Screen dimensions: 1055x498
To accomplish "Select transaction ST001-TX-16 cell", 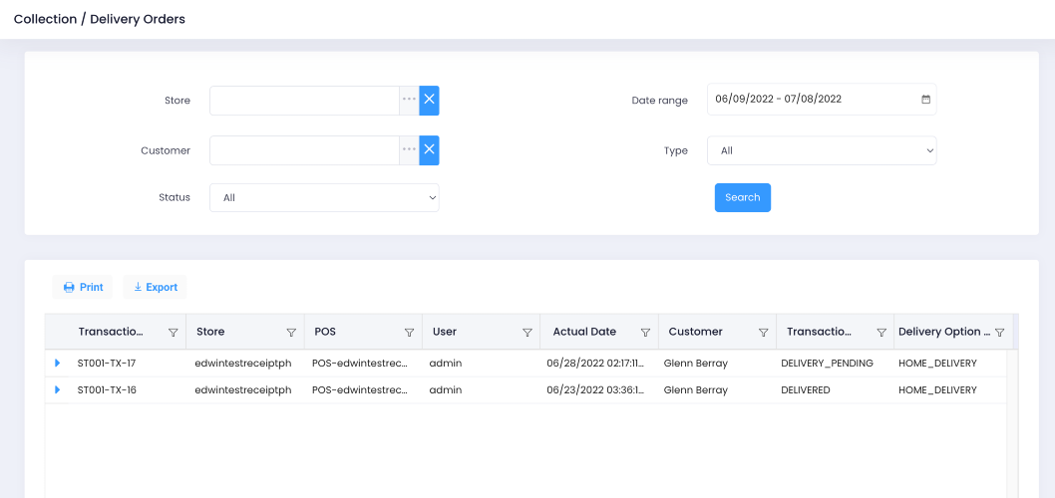I will point(107,389).
